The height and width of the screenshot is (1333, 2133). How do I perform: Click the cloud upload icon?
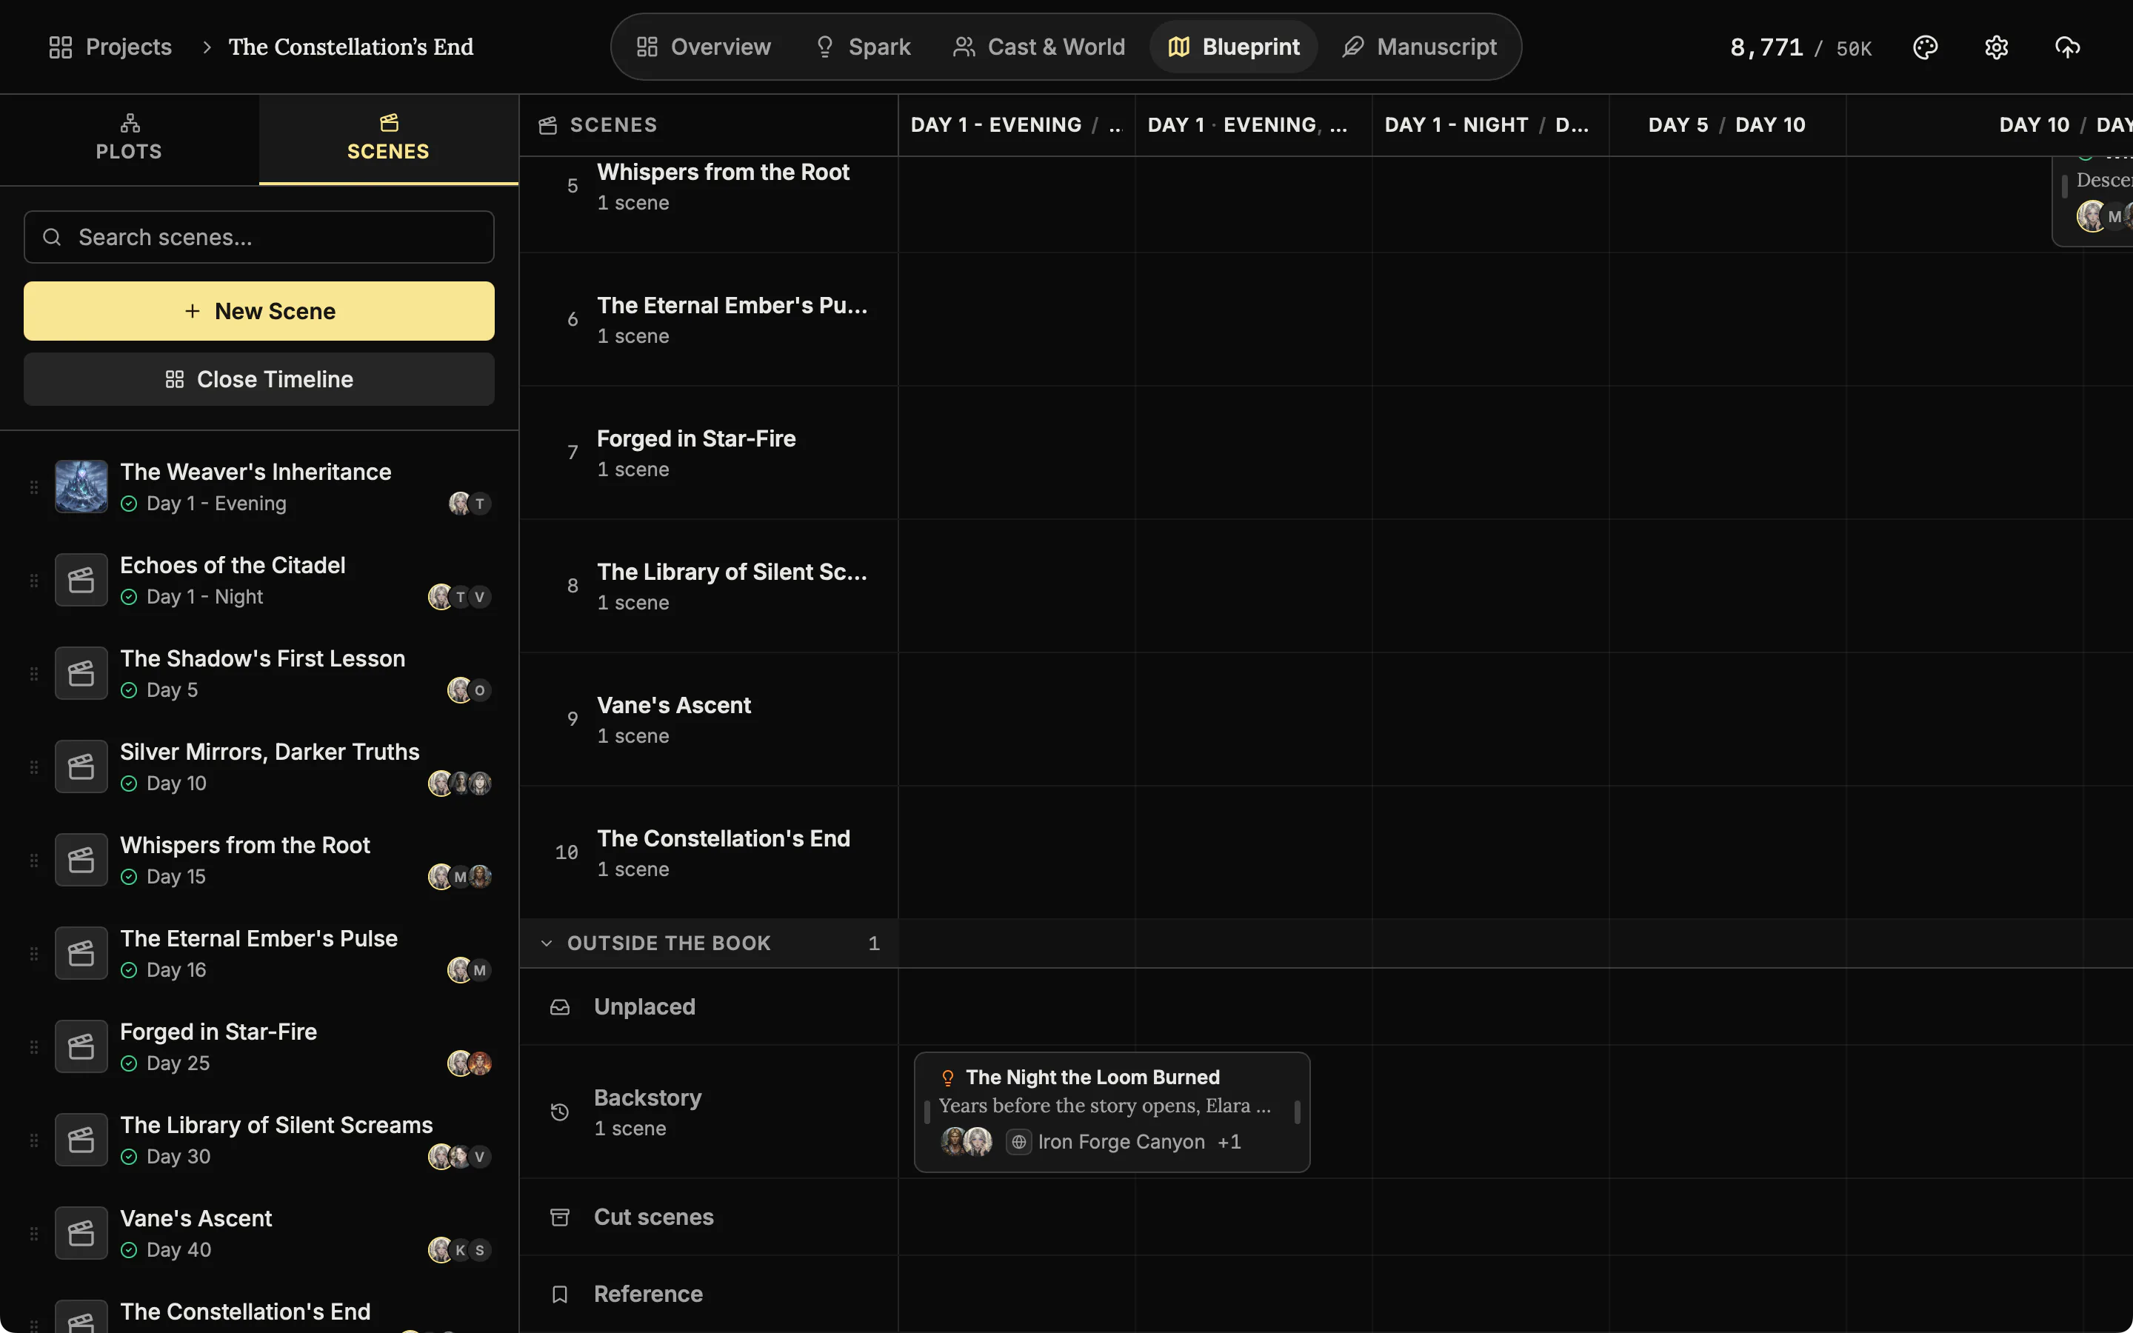pos(2067,47)
